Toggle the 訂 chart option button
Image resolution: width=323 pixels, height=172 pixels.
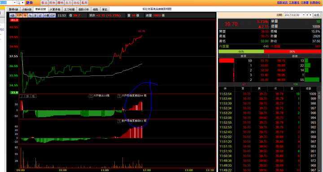pos(40,16)
